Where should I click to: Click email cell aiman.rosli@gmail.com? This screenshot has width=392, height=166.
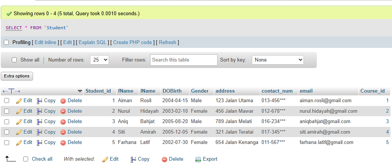point(326,101)
